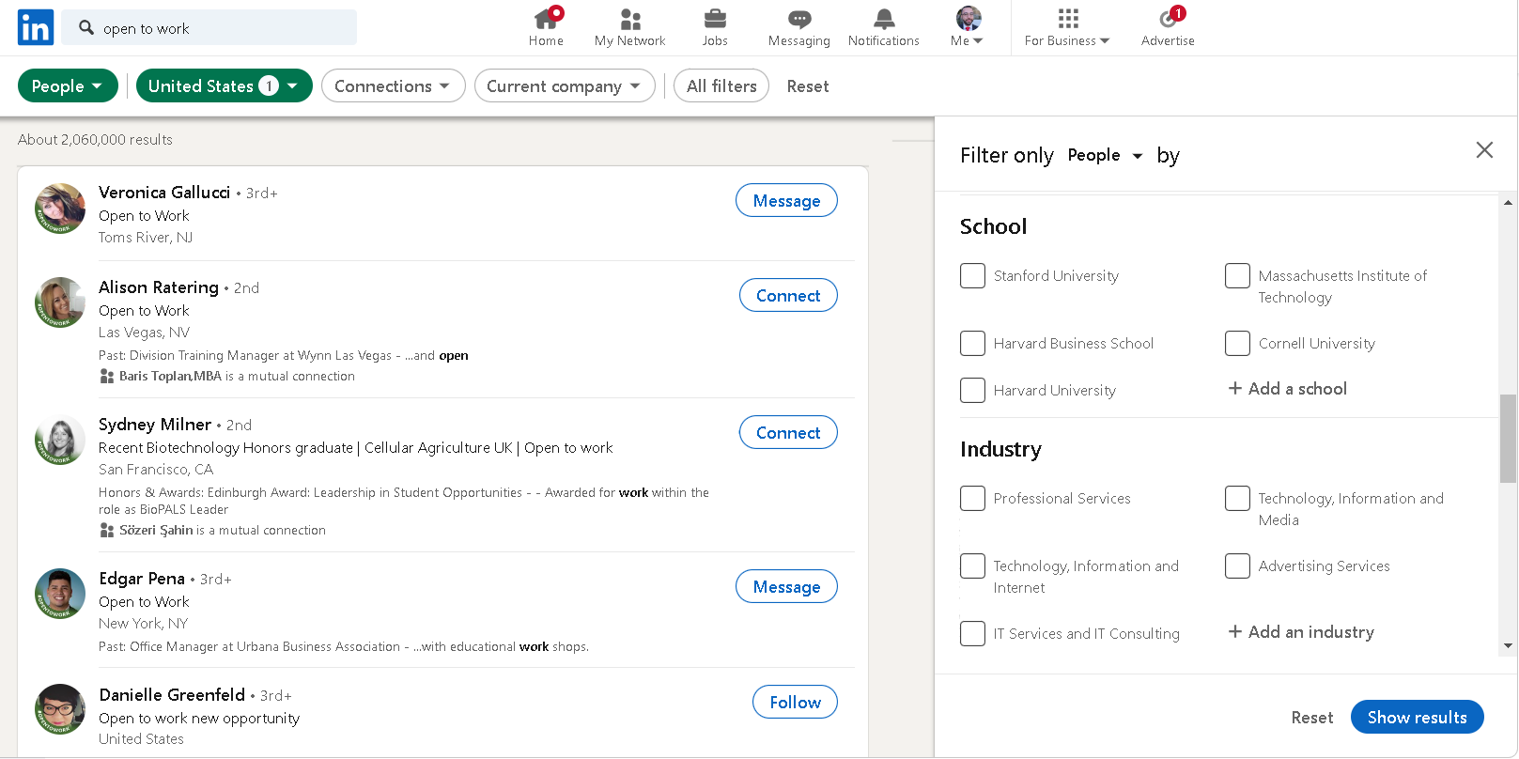Check Technology, Information and Internet filter

point(972,566)
